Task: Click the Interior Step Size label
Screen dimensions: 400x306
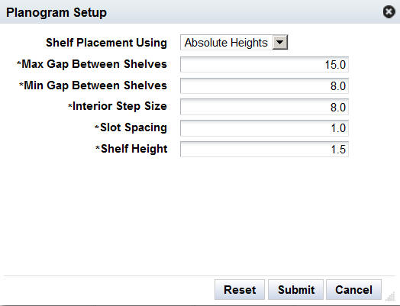Action: coord(120,106)
